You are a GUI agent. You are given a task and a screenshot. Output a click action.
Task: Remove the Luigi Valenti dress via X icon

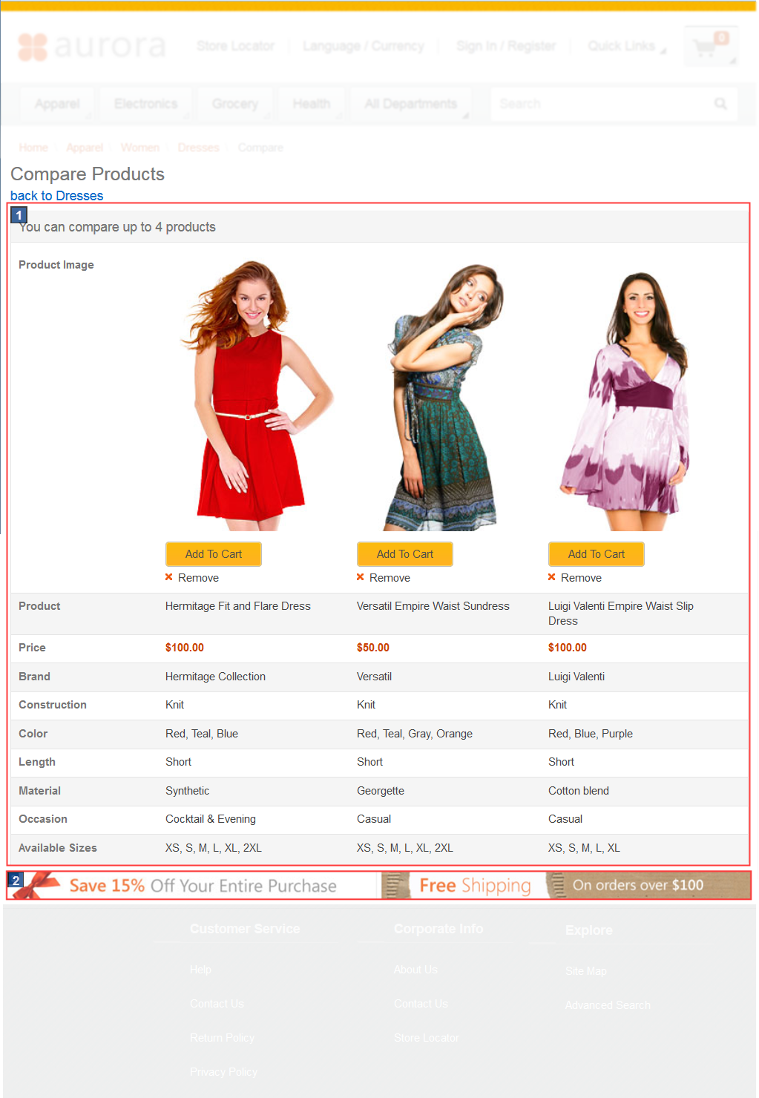(x=551, y=577)
